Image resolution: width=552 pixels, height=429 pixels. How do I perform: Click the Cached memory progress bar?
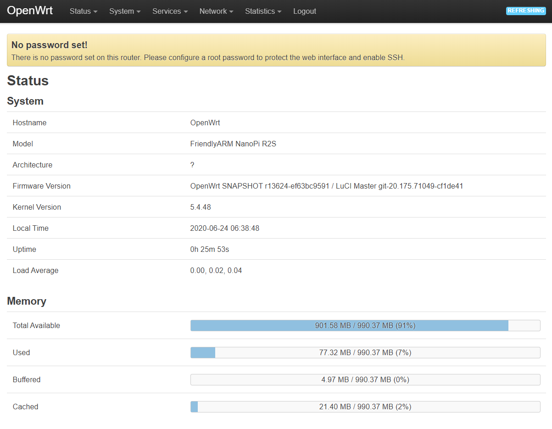365,407
